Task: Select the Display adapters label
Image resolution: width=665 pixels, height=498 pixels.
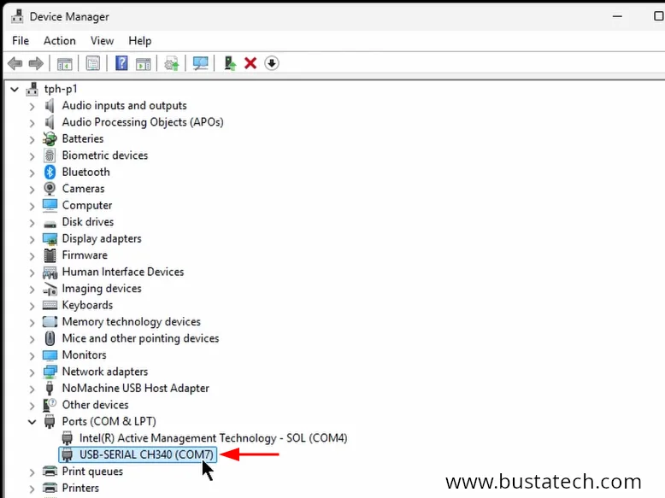Action: coord(102,238)
